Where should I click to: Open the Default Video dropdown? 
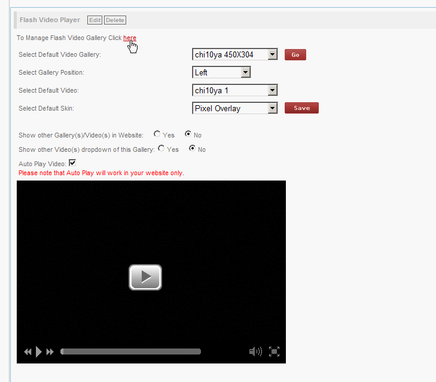[x=234, y=90]
